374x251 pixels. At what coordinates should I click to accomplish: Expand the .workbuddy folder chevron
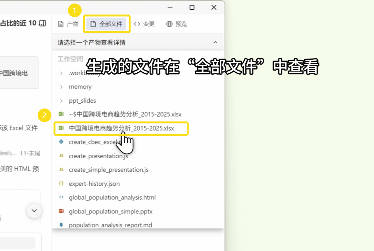(61, 73)
